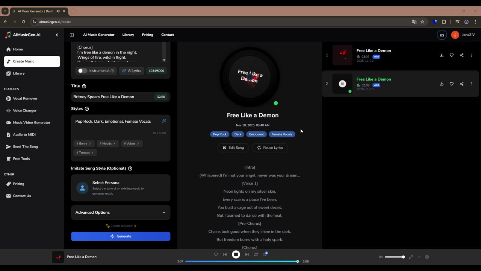Share the 02:09 Free Like a Demon track
The width and height of the screenshot is (481, 271).
click(x=461, y=84)
